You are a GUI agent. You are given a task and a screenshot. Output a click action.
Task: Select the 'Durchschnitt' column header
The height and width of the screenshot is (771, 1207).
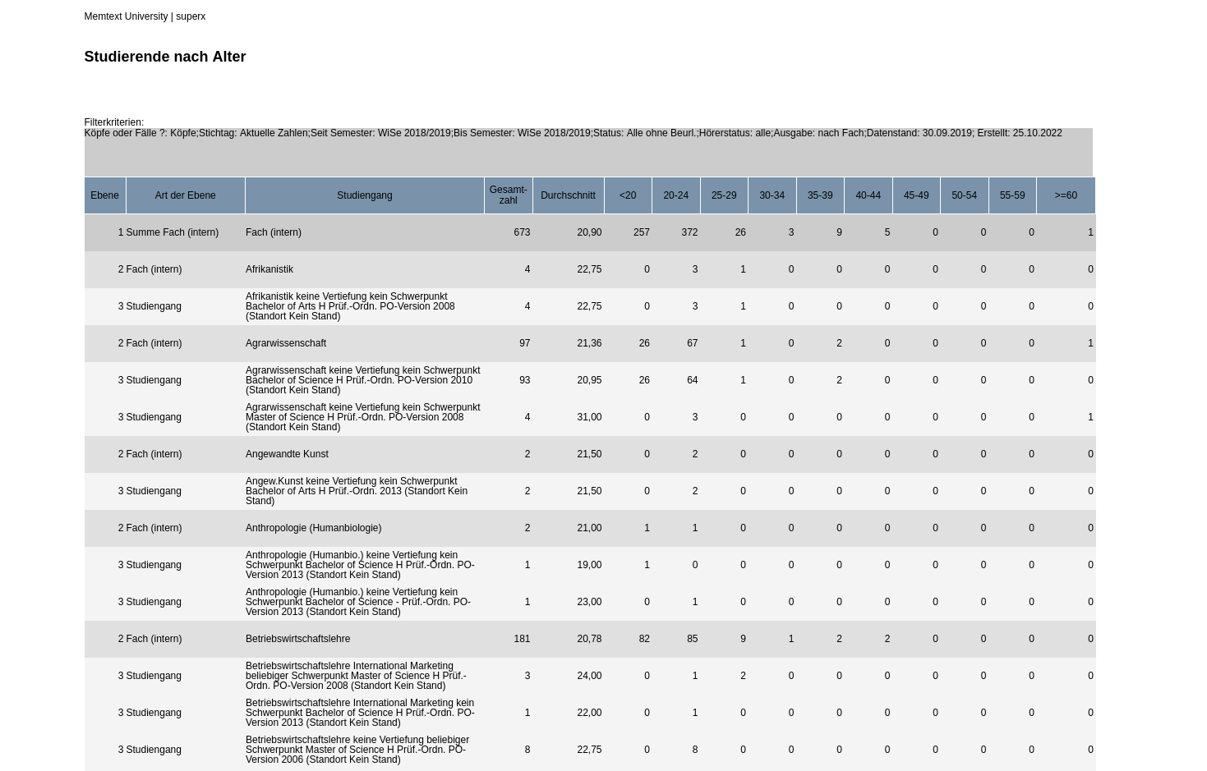pos(568,195)
